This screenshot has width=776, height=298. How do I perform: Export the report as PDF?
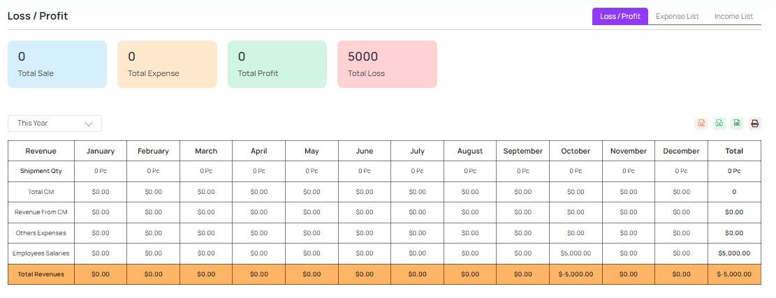click(701, 124)
